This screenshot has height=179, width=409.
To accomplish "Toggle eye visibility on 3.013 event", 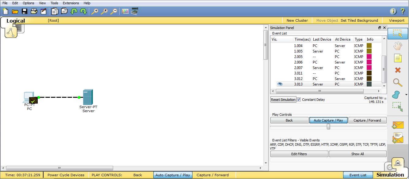I will pos(280,84).
